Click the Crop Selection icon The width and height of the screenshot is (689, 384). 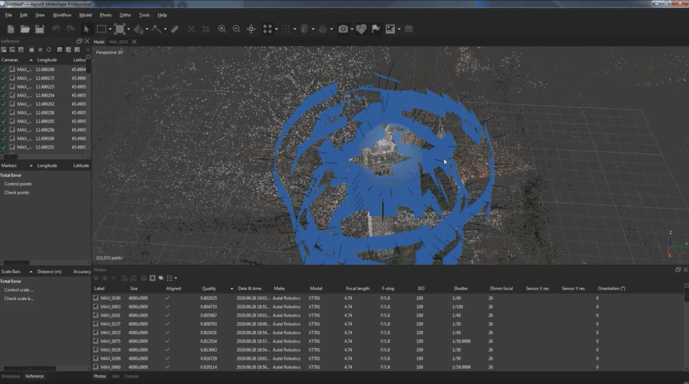(206, 29)
